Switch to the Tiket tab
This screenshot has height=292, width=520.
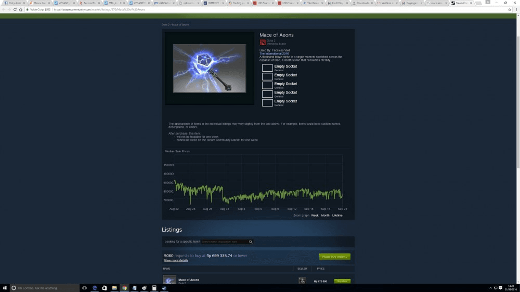pos(311,3)
